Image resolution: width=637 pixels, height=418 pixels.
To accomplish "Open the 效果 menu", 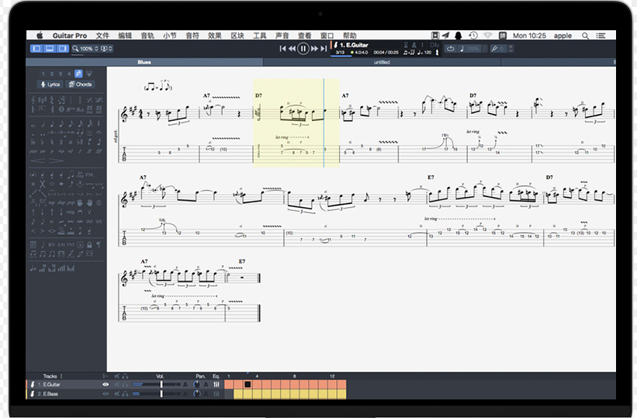I will tap(214, 36).
